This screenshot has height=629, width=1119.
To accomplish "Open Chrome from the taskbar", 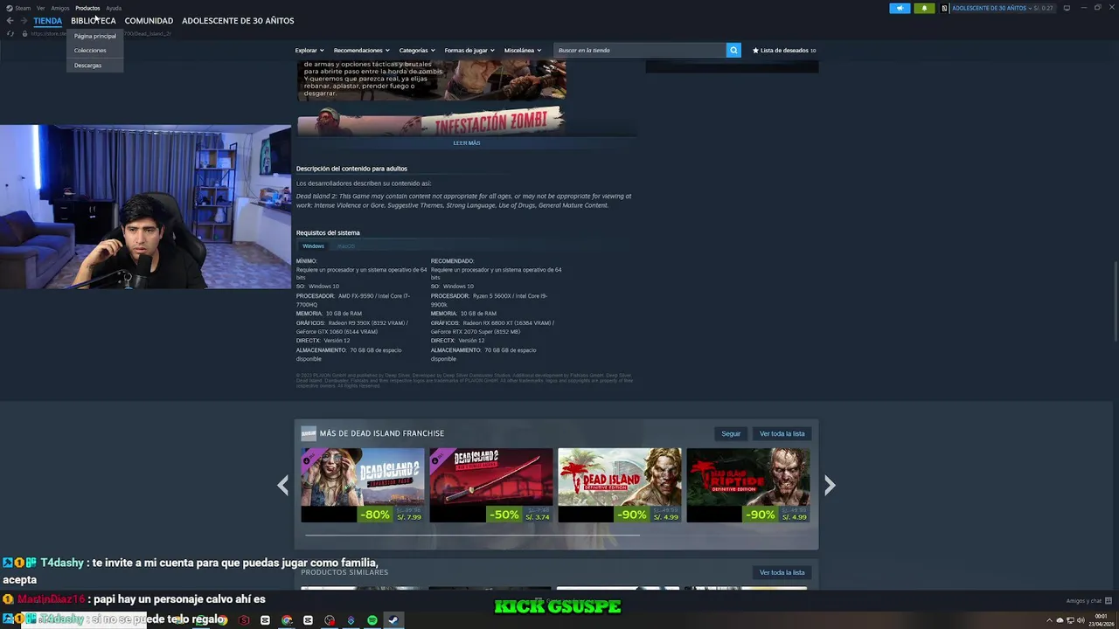I will click(287, 620).
